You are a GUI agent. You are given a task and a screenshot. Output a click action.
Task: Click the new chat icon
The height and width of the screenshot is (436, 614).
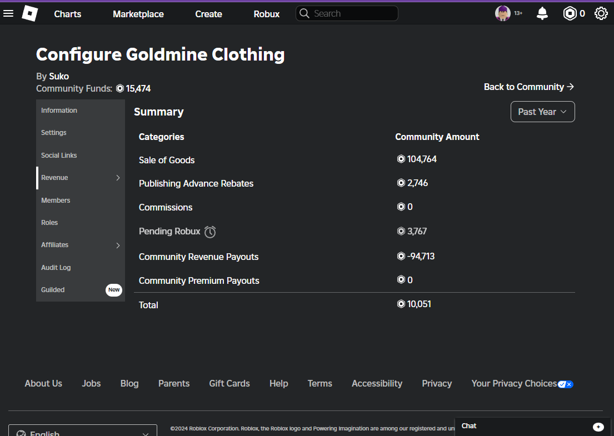(x=598, y=427)
